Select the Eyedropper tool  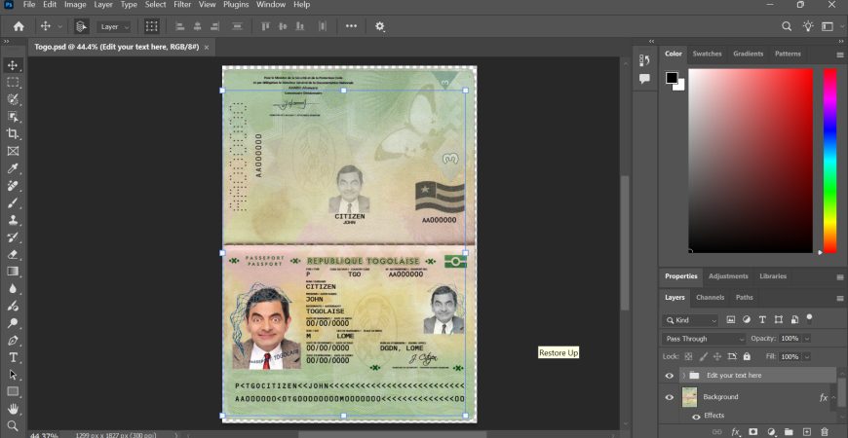[x=13, y=168]
